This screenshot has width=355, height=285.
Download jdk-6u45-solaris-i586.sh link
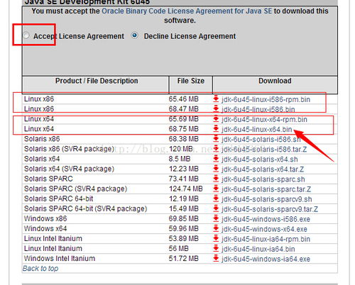pyautogui.click(x=261, y=140)
